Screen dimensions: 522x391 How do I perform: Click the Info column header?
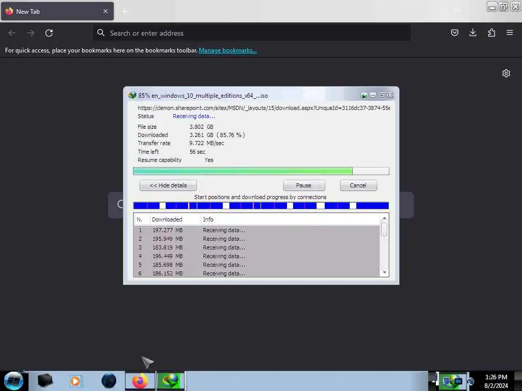point(290,219)
